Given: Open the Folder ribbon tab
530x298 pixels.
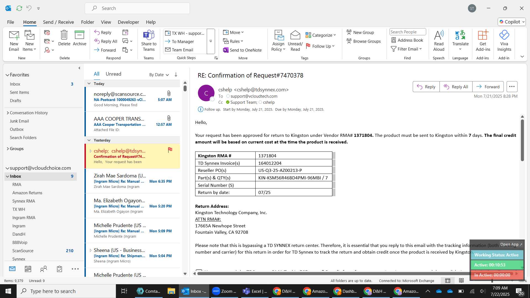Looking at the screenshot, I should (x=88, y=22).
